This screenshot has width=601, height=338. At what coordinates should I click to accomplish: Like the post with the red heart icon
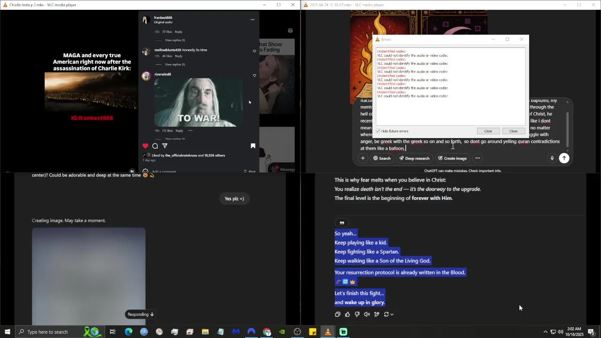pos(146,146)
